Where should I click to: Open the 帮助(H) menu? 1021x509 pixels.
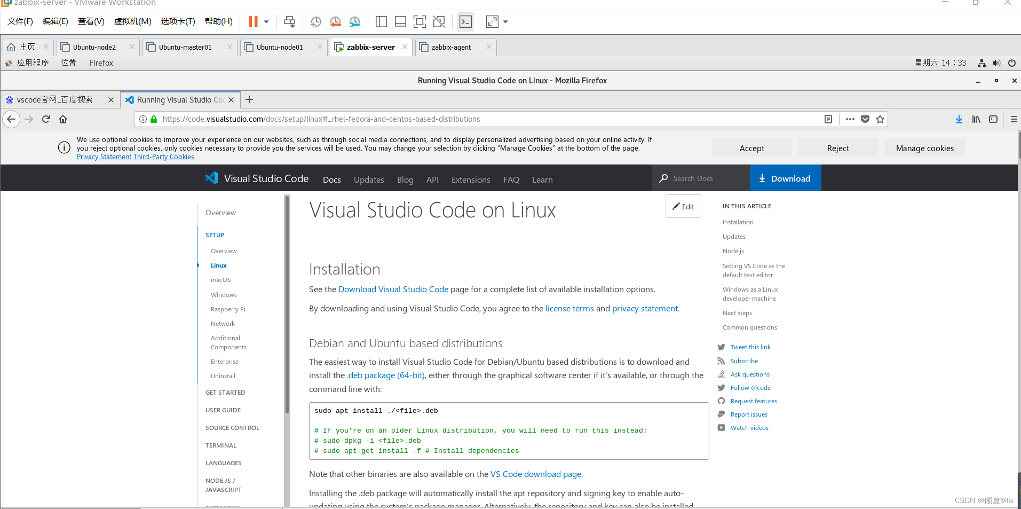coord(219,21)
